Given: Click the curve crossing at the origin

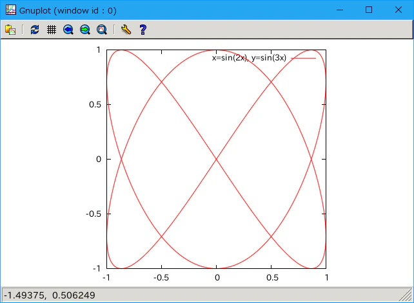Looking at the screenshot, I should pyautogui.click(x=216, y=159).
